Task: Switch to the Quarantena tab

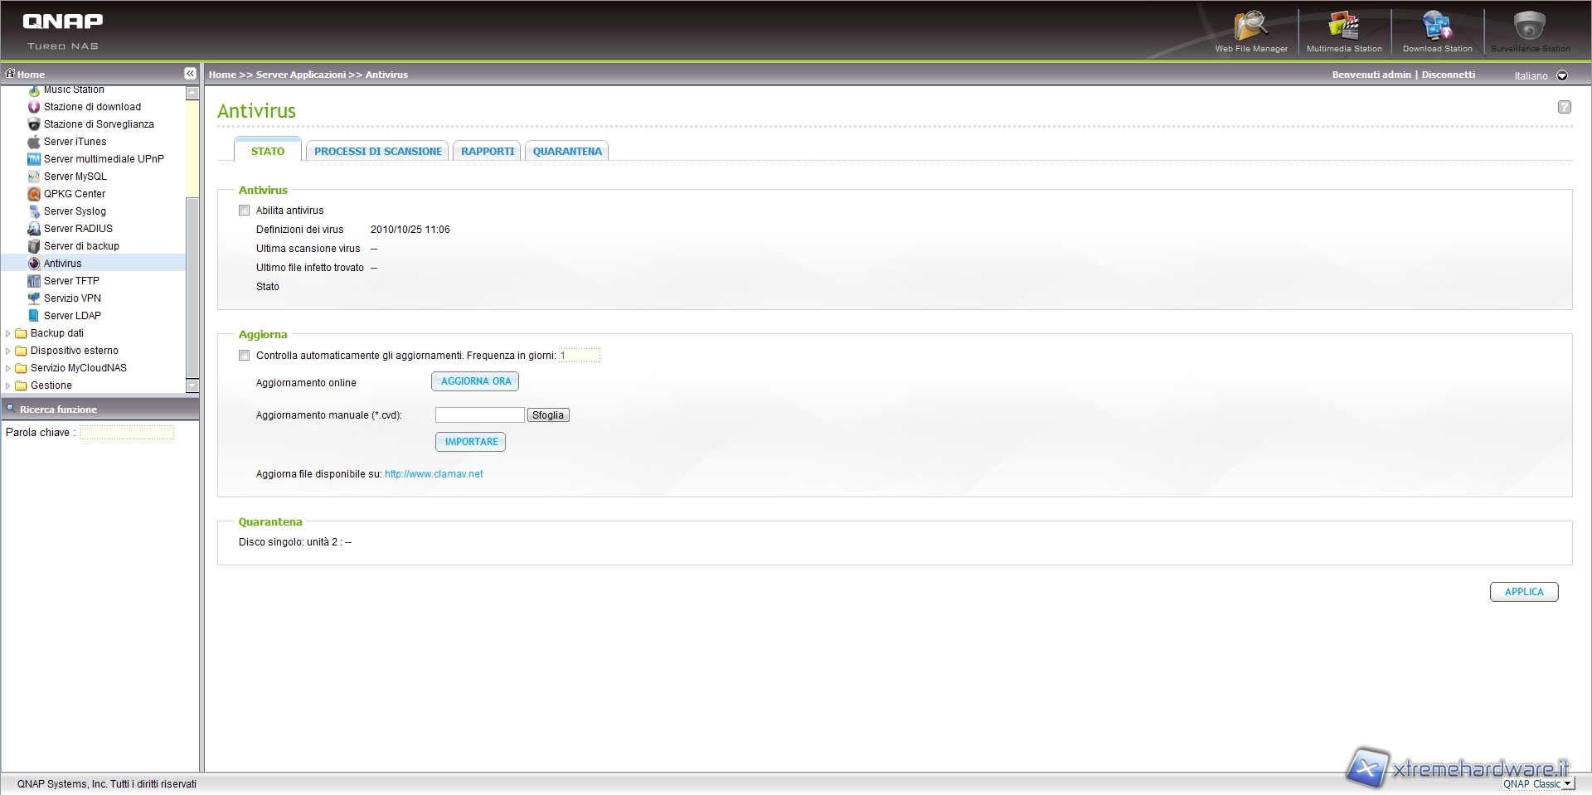Action: pyautogui.click(x=567, y=152)
